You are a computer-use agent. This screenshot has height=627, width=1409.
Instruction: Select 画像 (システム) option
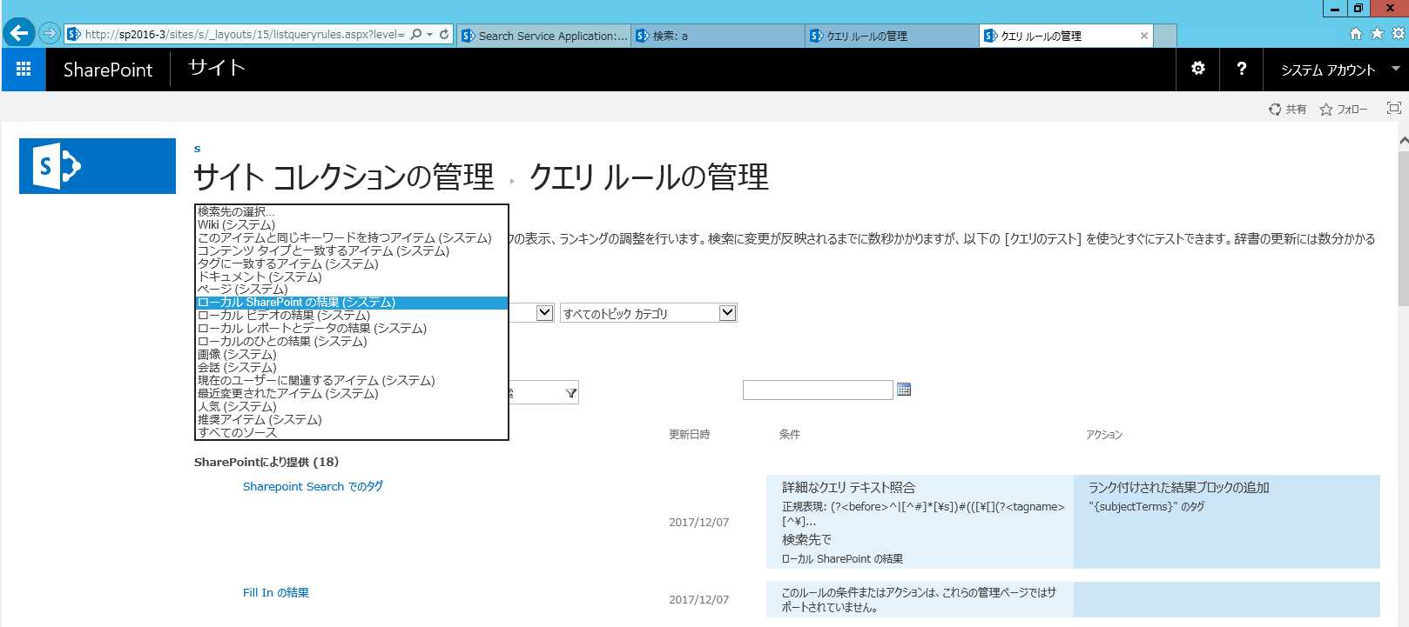tap(352, 354)
